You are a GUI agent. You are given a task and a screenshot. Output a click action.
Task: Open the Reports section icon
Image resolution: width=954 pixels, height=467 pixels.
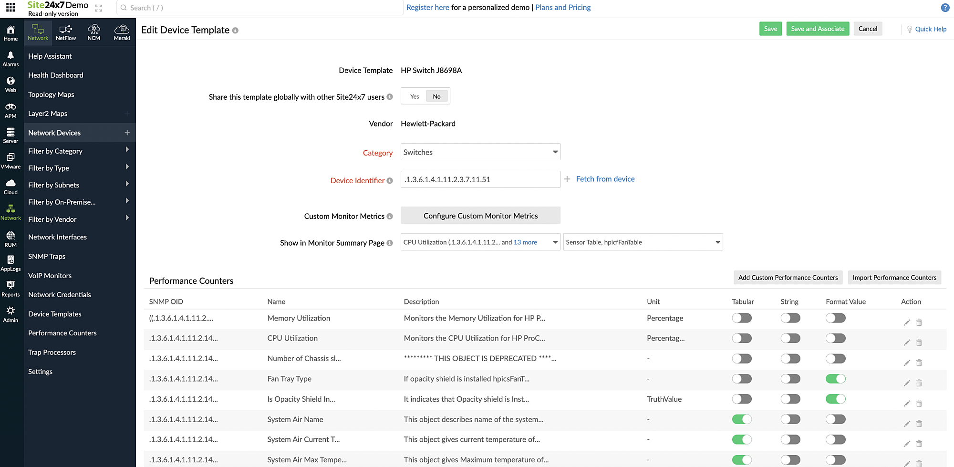click(x=10, y=288)
